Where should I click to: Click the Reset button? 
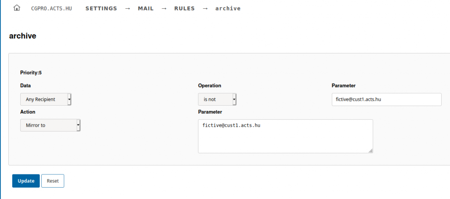[53, 181]
